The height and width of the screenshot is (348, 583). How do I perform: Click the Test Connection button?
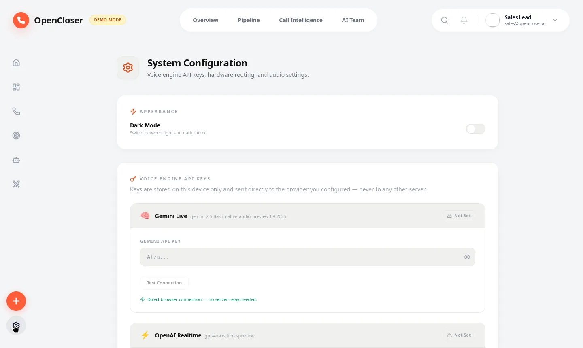(164, 283)
